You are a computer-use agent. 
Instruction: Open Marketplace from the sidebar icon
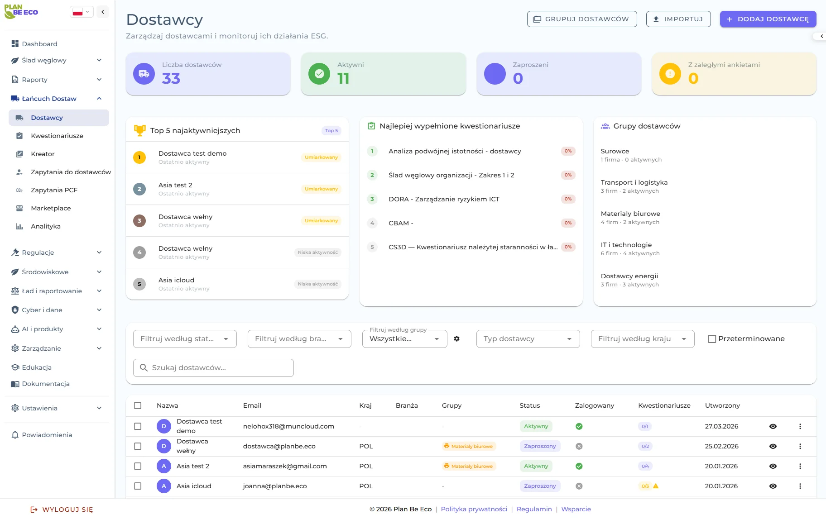coord(19,208)
